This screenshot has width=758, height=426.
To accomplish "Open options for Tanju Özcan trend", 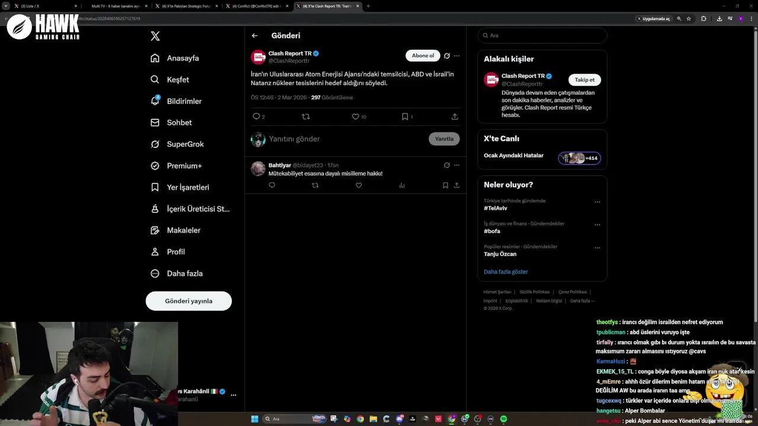I will 597,248.
